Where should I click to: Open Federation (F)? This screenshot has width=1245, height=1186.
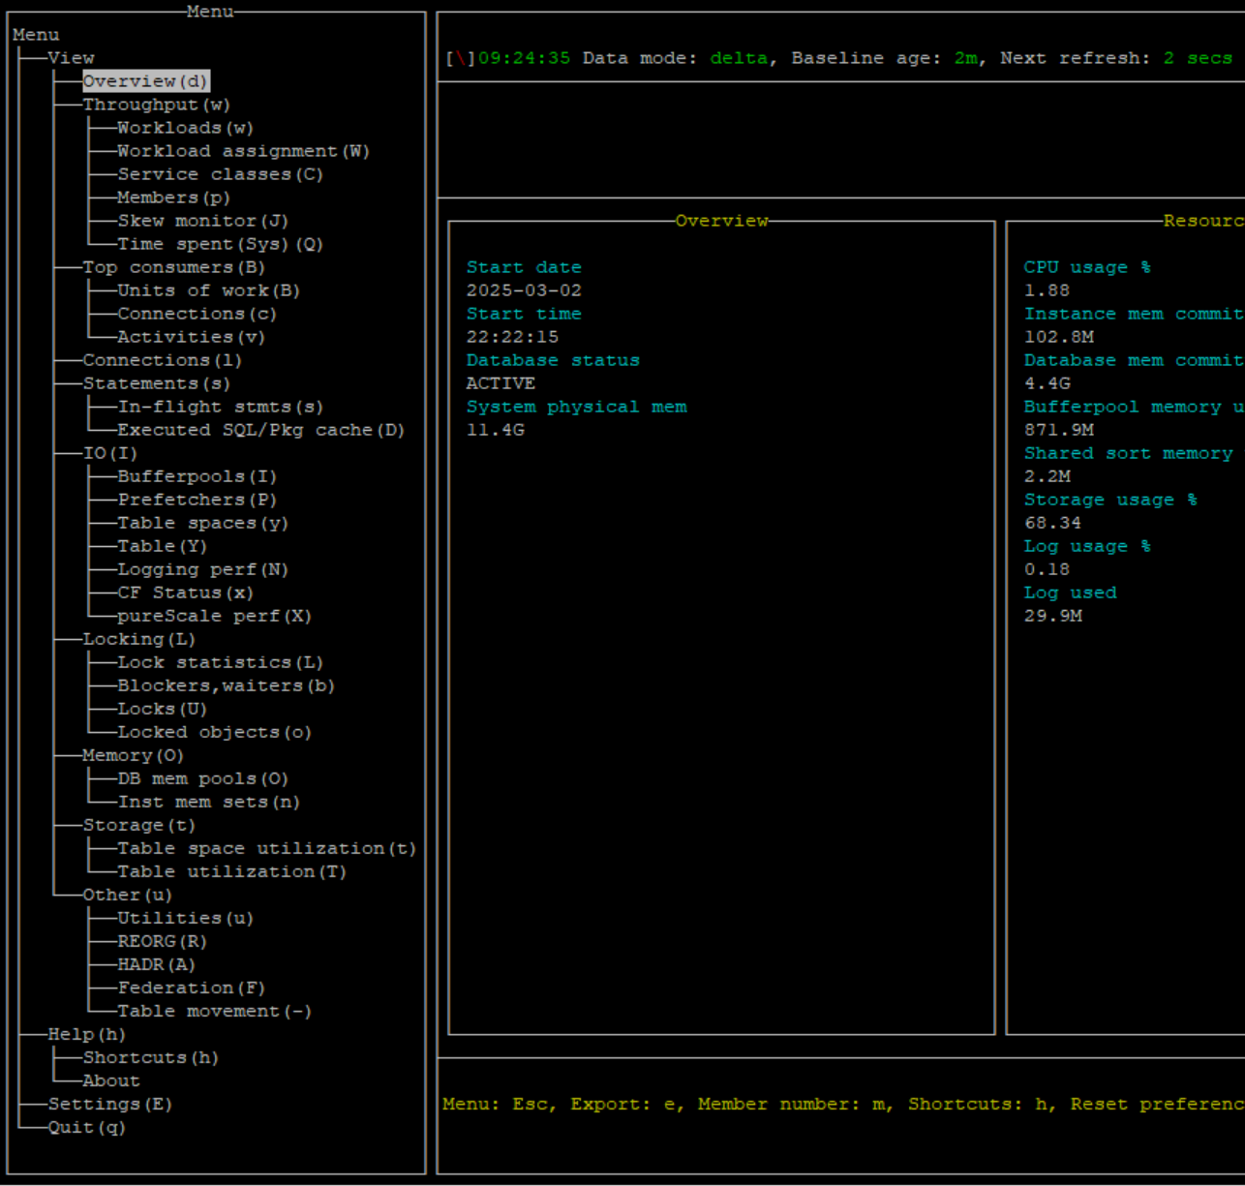192,988
